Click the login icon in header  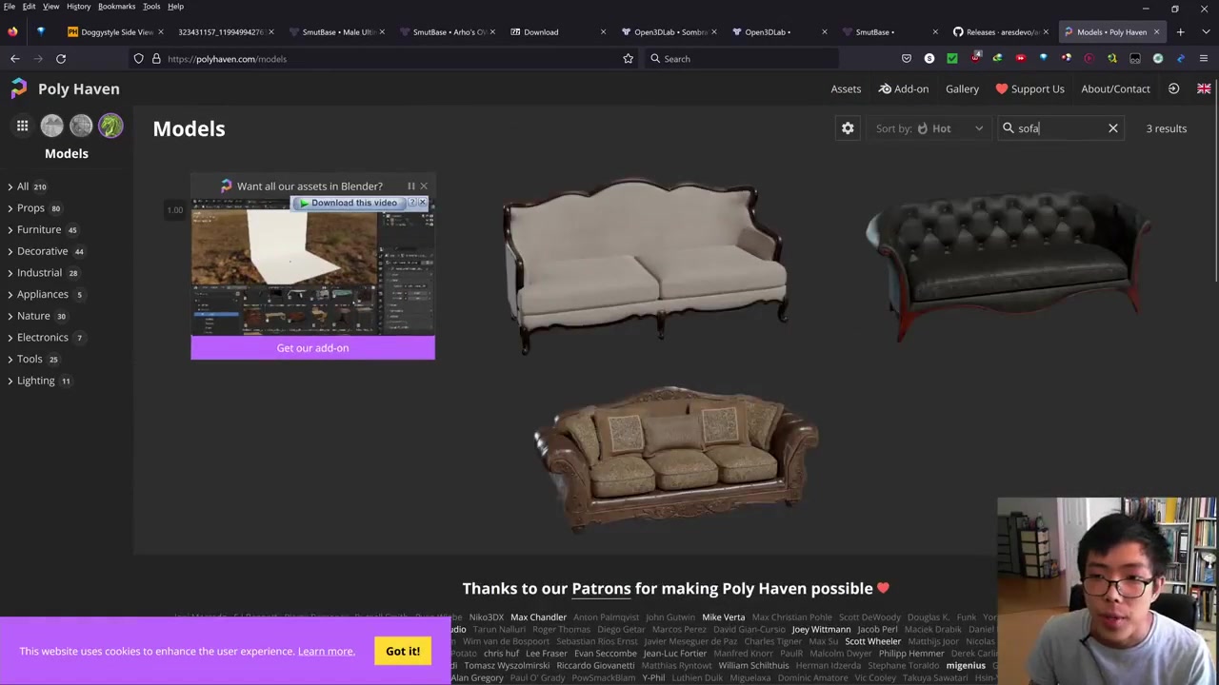pos(1173,88)
